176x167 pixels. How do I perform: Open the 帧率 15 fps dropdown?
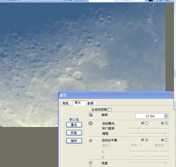166,116
